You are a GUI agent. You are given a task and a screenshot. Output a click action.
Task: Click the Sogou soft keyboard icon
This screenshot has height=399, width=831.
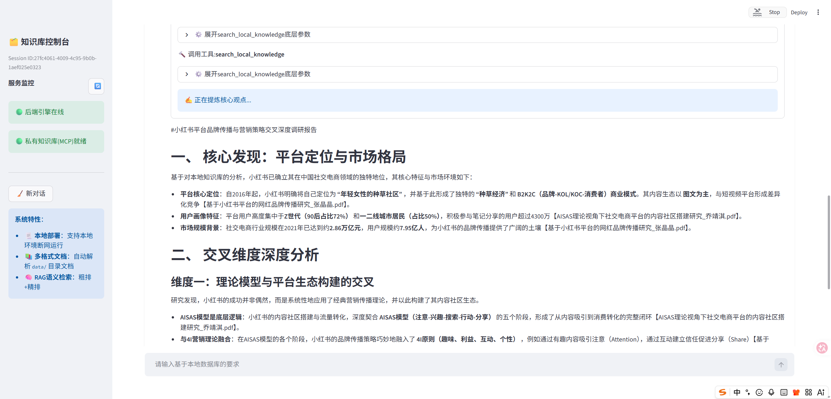point(784,392)
